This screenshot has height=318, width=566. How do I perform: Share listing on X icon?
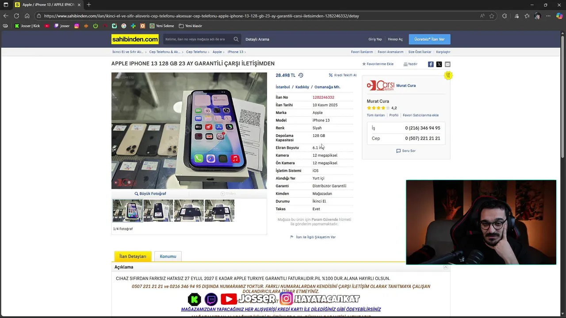pyautogui.click(x=439, y=64)
